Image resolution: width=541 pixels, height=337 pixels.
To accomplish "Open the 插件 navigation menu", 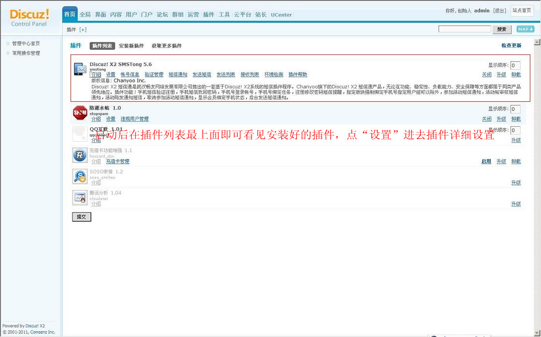I will [x=209, y=14].
